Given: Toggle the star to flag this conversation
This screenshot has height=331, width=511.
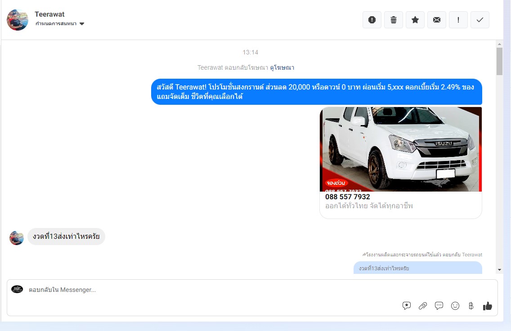Looking at the screenshot, I should pyautogui.click(x=415, y=20).
